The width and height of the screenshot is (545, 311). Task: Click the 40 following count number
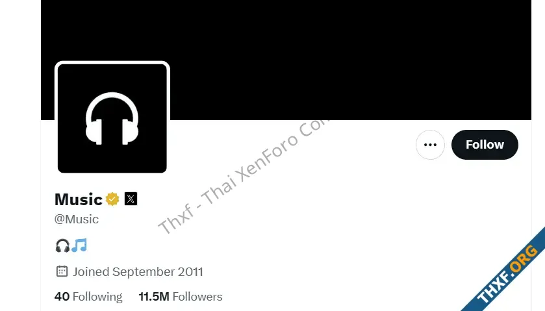click(62, 297)
